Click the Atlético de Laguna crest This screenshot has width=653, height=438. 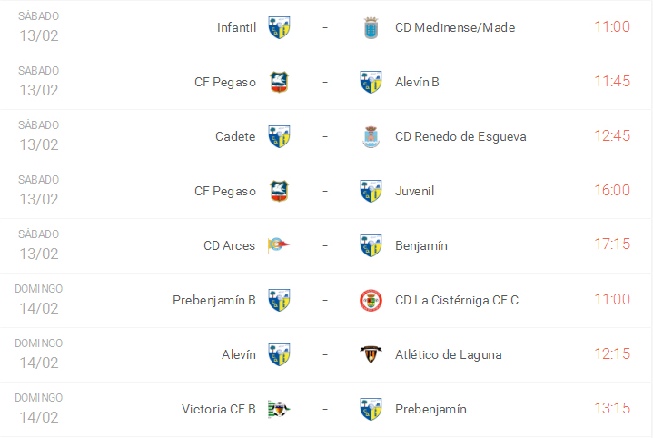(x=371, y=354)
